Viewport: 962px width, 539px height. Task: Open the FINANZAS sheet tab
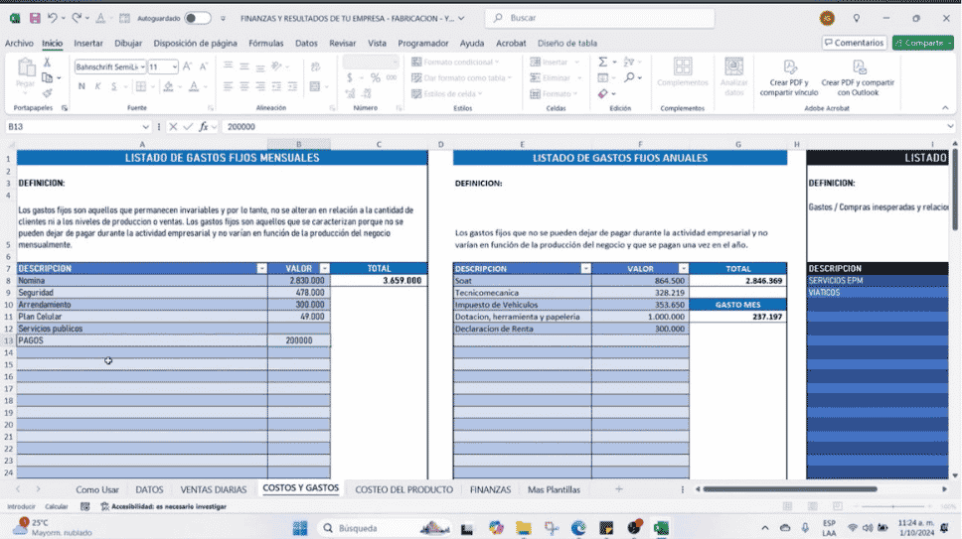pos(490,489)
